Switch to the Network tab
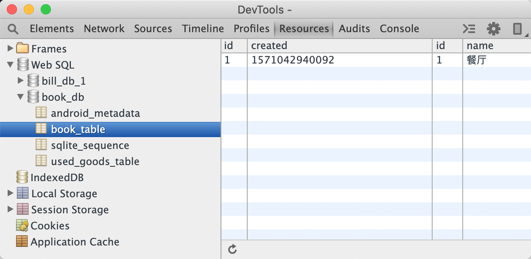Viewport: 531px width, 259px height. [104, 29]
